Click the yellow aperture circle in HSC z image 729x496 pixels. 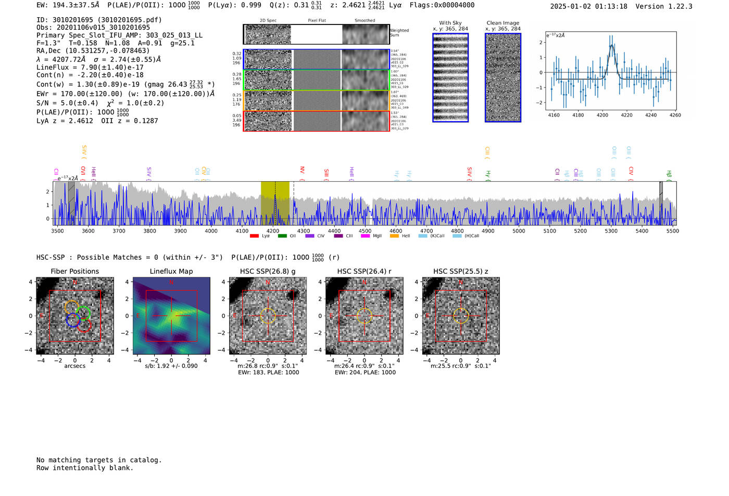(x=461, y=316)
